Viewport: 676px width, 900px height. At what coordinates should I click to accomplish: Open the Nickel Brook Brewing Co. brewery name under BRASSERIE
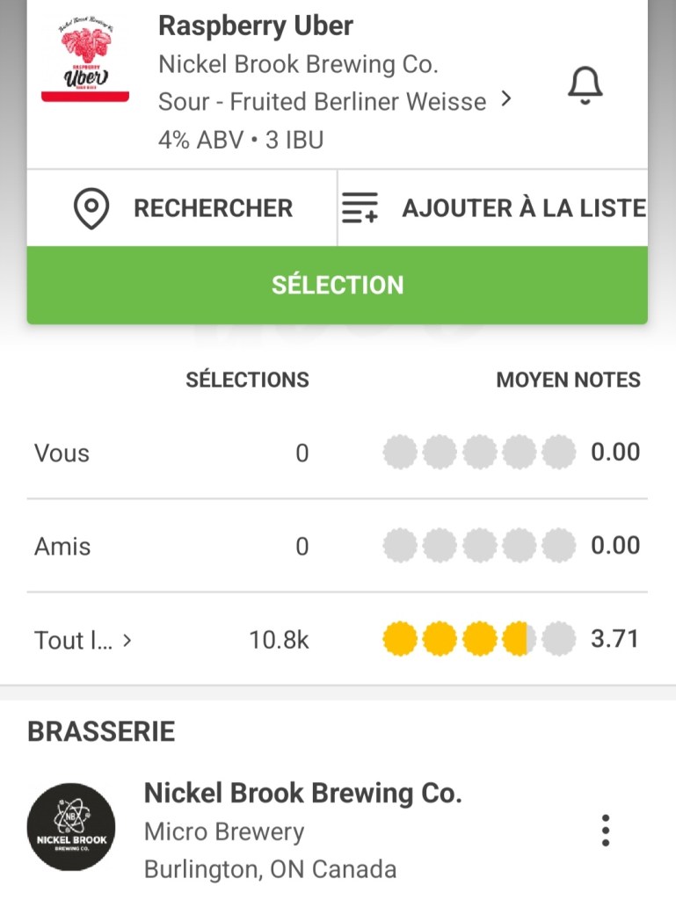302,793
